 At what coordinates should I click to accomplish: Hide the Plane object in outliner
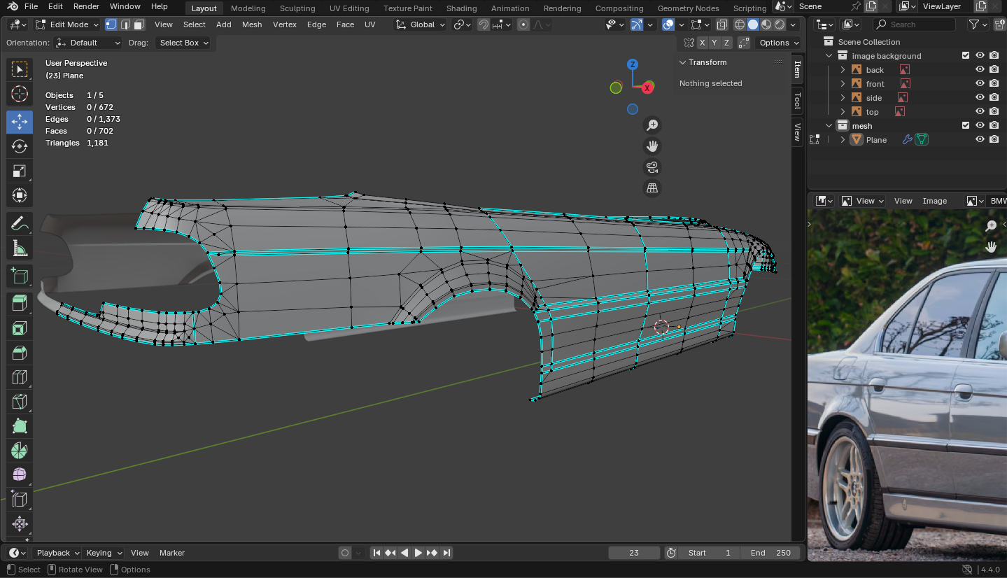[980, 139]
